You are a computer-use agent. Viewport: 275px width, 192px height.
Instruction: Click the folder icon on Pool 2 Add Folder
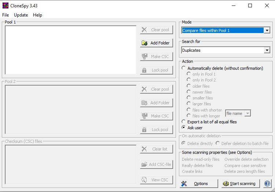pos(144,103)
